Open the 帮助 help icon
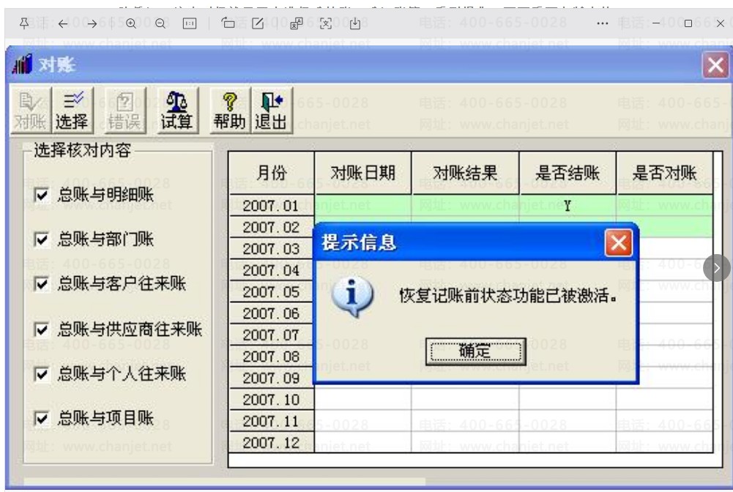This screenshot has height=492, width=733. tap(229, 111)
